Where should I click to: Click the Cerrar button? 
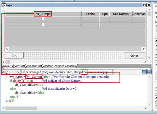134,56
